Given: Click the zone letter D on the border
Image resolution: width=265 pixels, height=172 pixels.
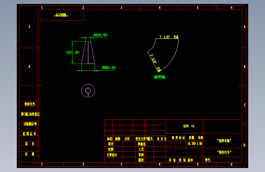Looking at the screenshot, I should [245, 145].
